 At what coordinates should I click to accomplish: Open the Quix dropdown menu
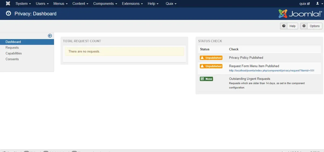tap(171, 4)
